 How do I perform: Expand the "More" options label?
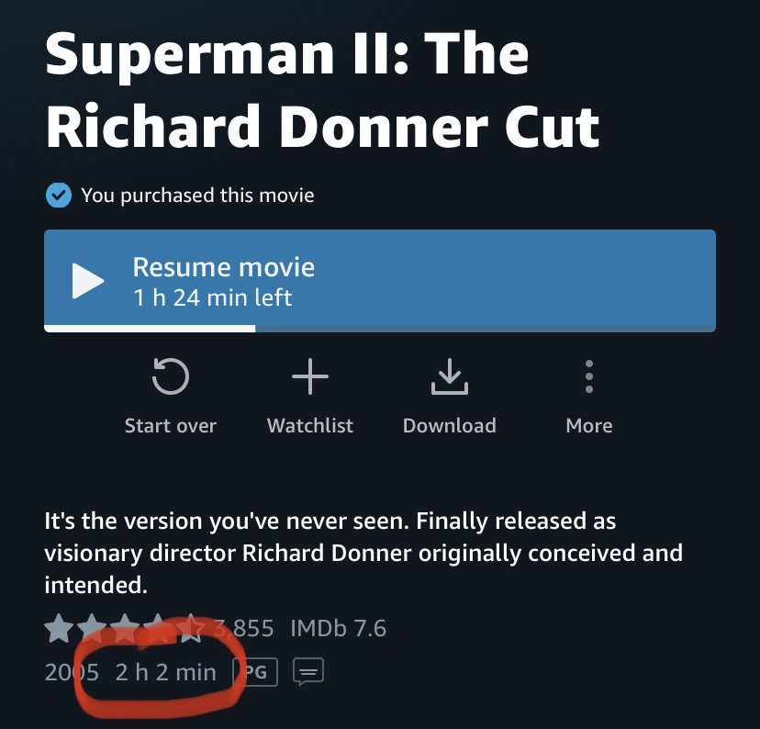[589, 426]
